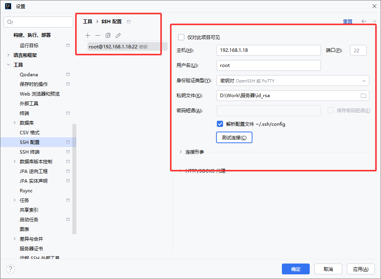The width and height of the screenshot is (381, 279).
Task: Click the 应用 button
Action: pyautogui.click(x=357, y=269)
